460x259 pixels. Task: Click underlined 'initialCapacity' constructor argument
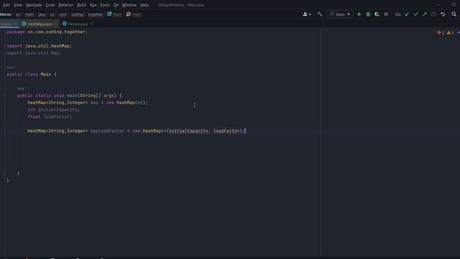click(188, 131)
